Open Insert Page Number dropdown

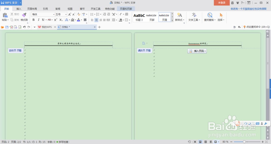[x=197, y=51]
